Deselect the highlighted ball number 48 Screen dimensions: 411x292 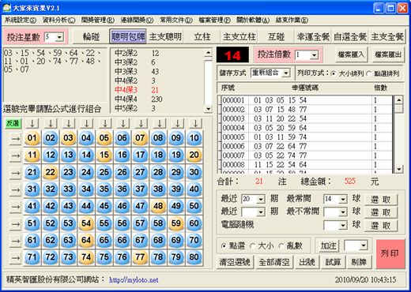click(158, 206)
